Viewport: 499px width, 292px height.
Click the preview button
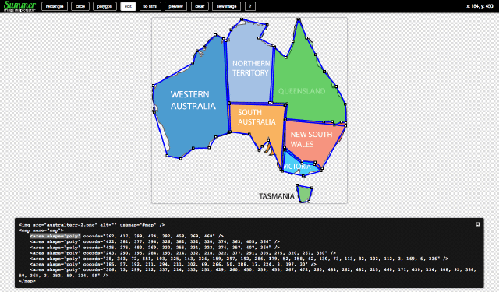pos(175,6)
